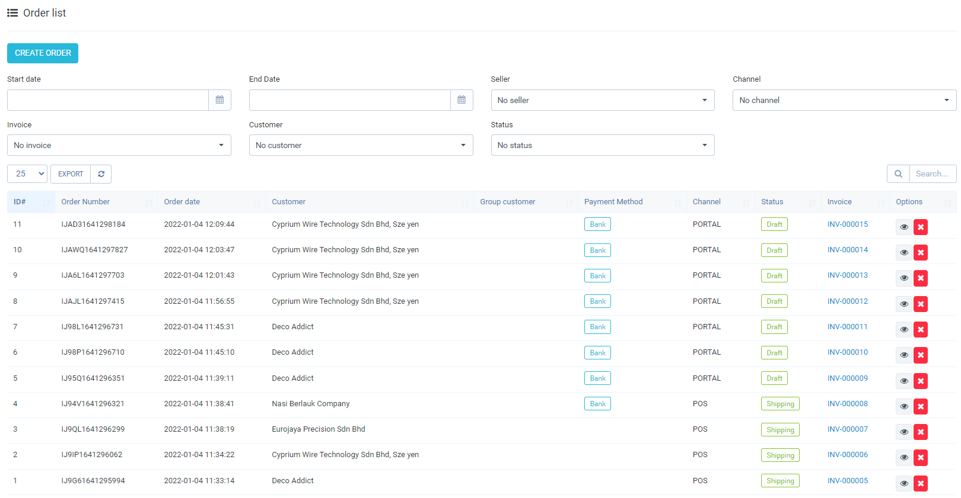Image resolution: width=961 pixels, height=498 pixels.
Task: Click the CREATE ORDER button
Action: click(x=43, y=53)
